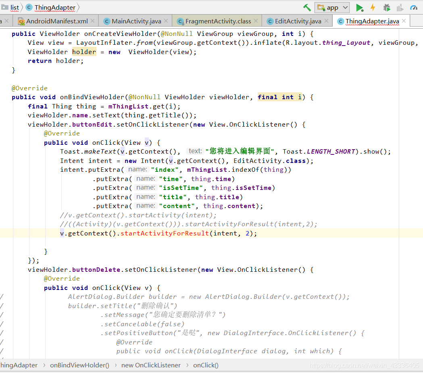This screenshot has width=423, height=373.
Task: Click the commented AlertDialog.Builder builder line
Action: click(208, 297)
